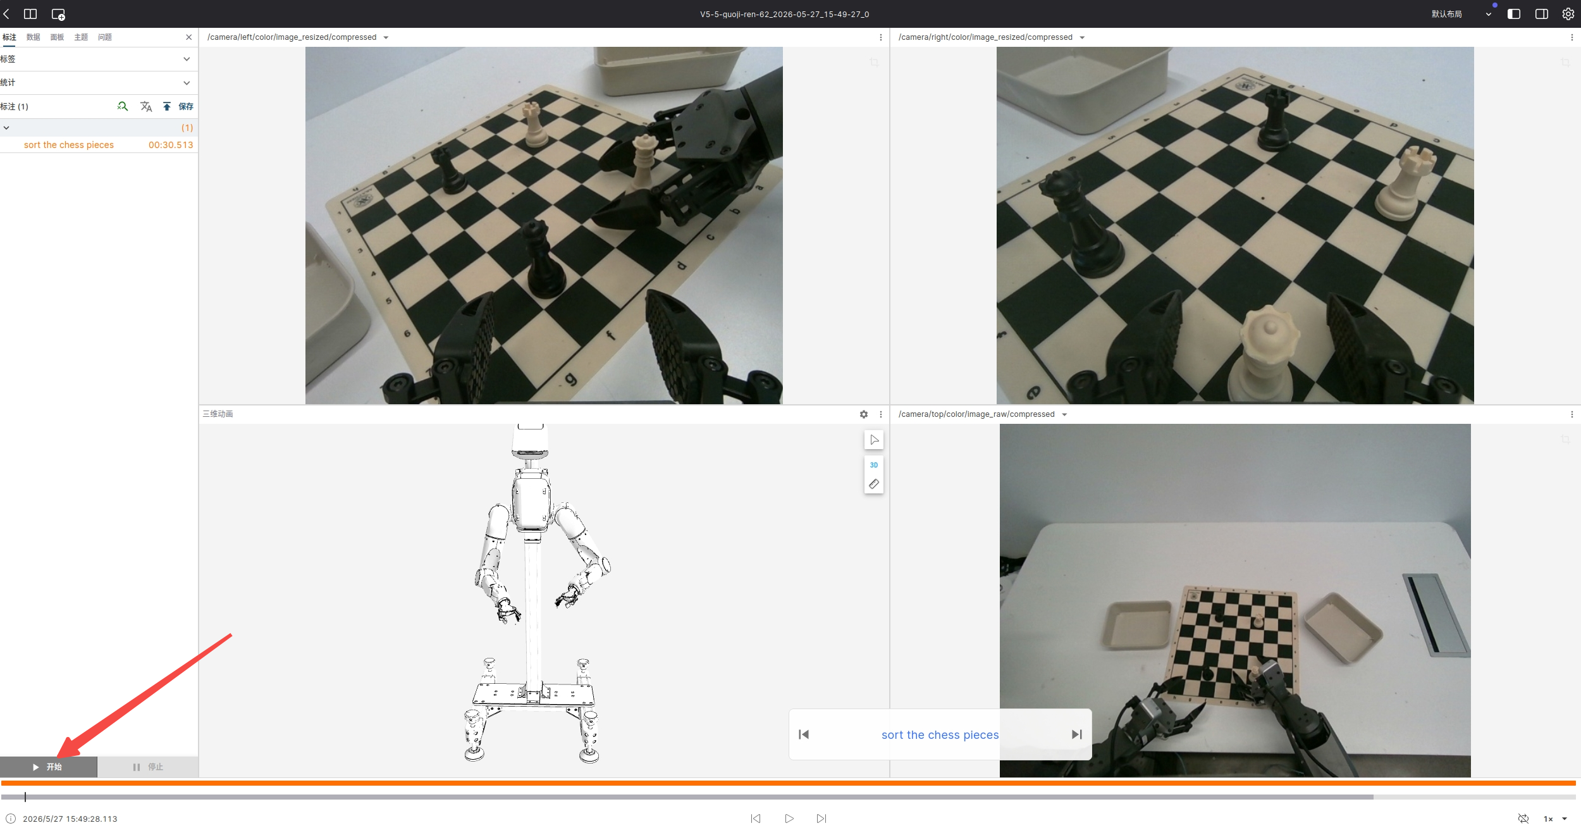Open the app settings gear icon
This screenshot has width=1581, height=835.
(1568, 14)
